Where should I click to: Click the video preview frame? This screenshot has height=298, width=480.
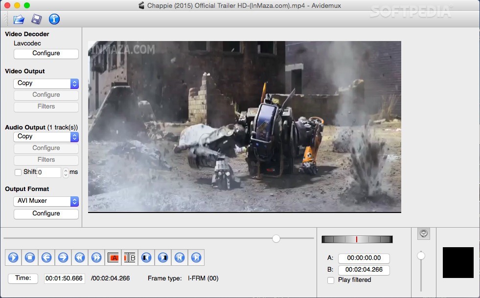245,127
